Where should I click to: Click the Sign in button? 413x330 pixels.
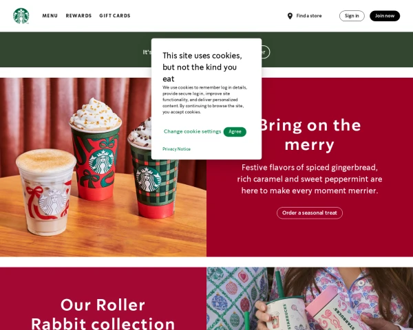tap(352, 16)
